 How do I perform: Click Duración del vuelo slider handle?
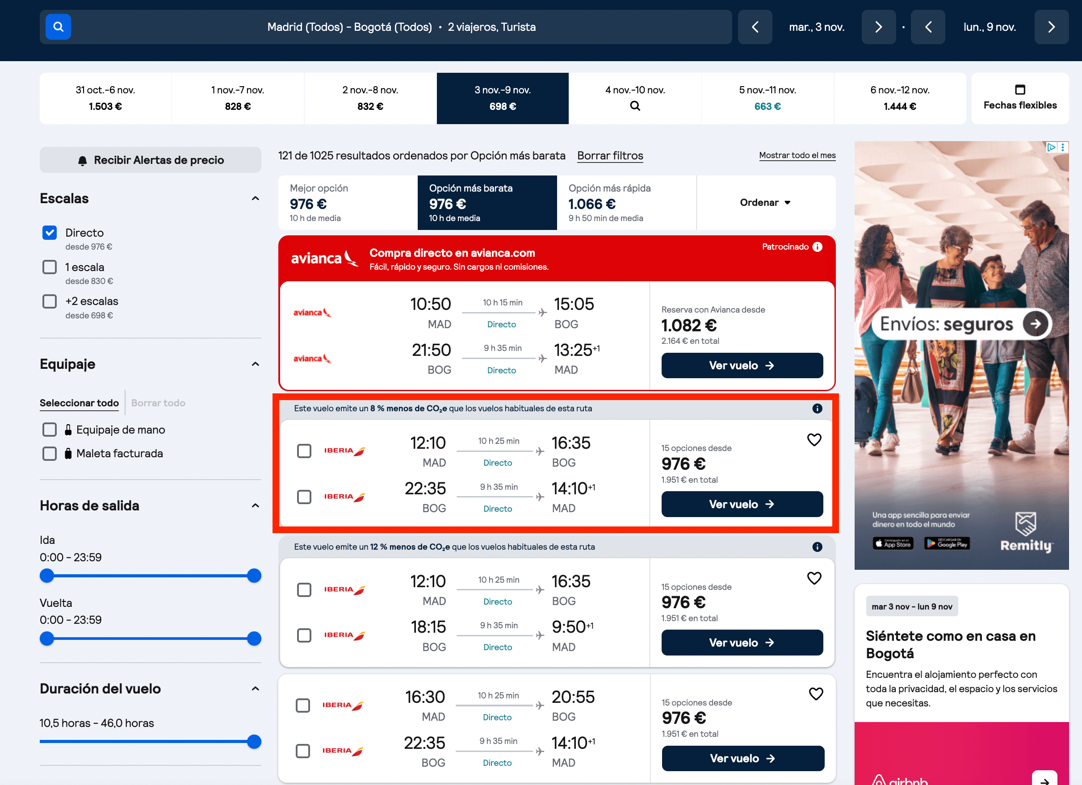[x=254, y=742]
